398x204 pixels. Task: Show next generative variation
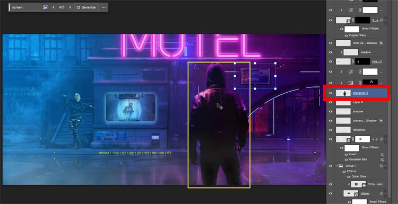pyautogui.click(x=70, y=7)
